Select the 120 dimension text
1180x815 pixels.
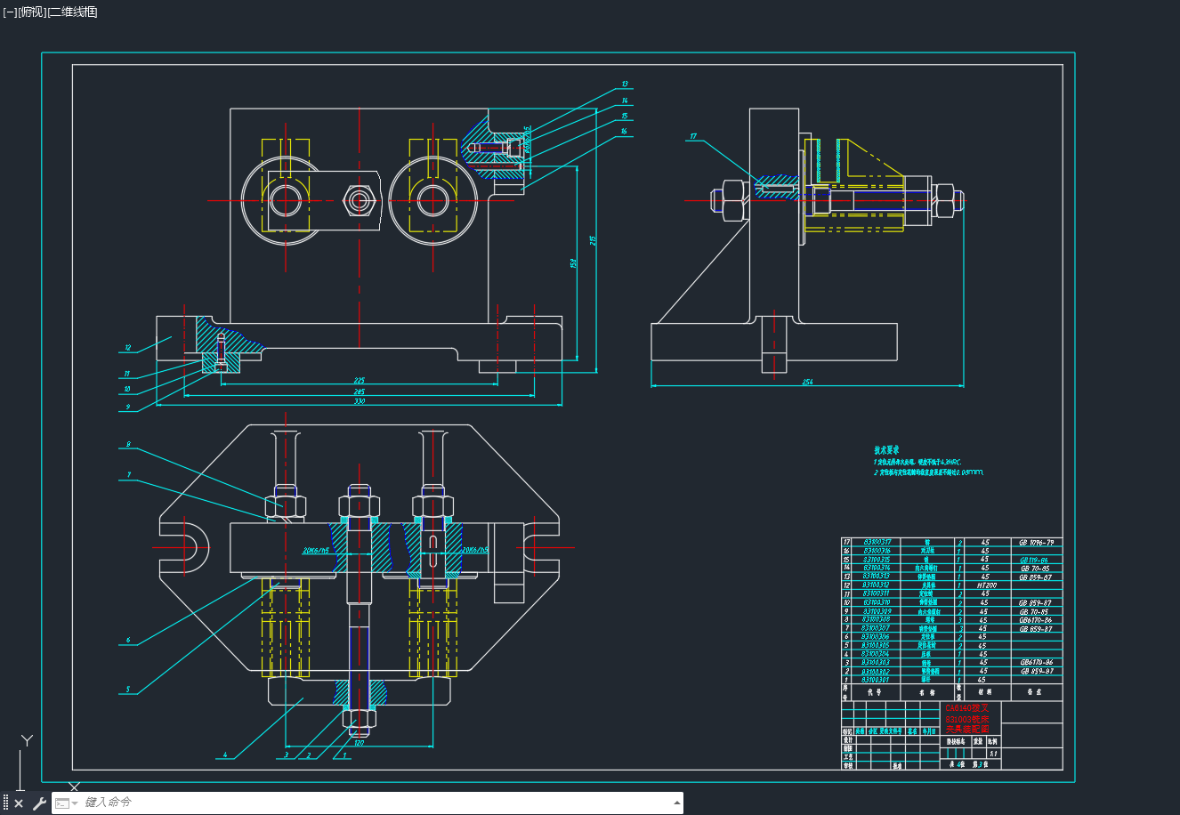tap(359, 742)
